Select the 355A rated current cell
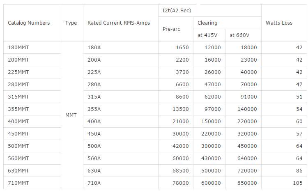This screenshot has width=308, height=193. tap(94, 109)
